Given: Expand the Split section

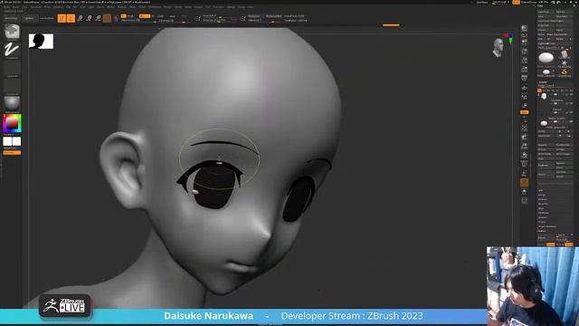Looking at the screenshot, I should 541,190.
